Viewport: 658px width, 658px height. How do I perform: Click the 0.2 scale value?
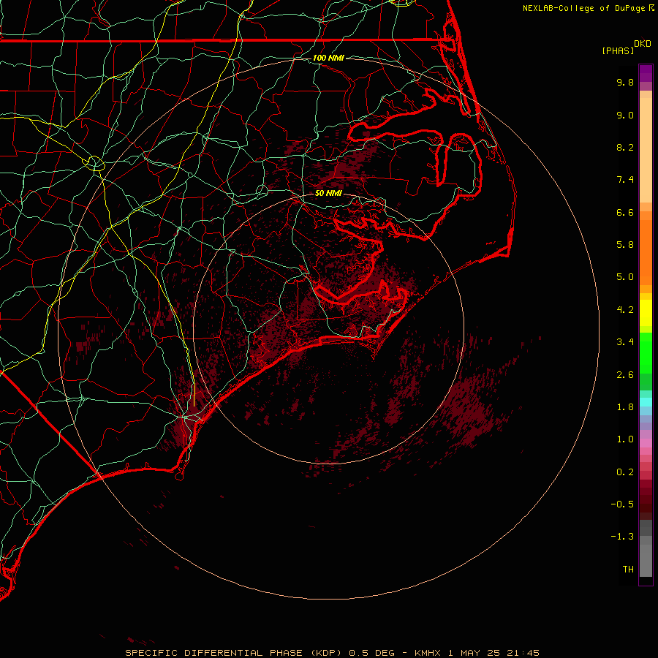625,472
